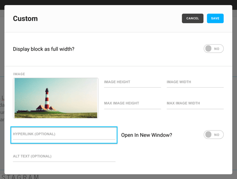Open the lighthouse image thumbnail
This screenshot has width=237, height=179.
pyautogui.click(x=56, y=98)
